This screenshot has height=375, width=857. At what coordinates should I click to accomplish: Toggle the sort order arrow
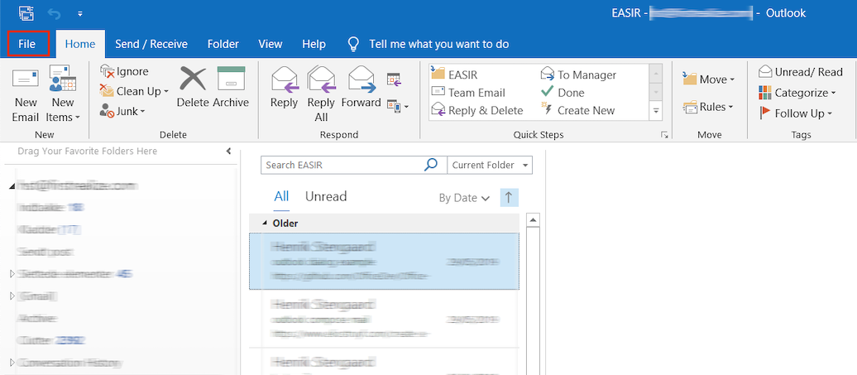click(509, 198)
